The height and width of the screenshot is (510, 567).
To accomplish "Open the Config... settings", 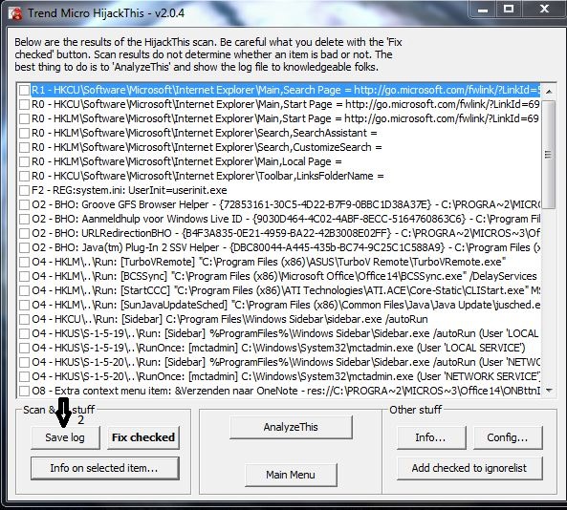I will coord(508,437).
